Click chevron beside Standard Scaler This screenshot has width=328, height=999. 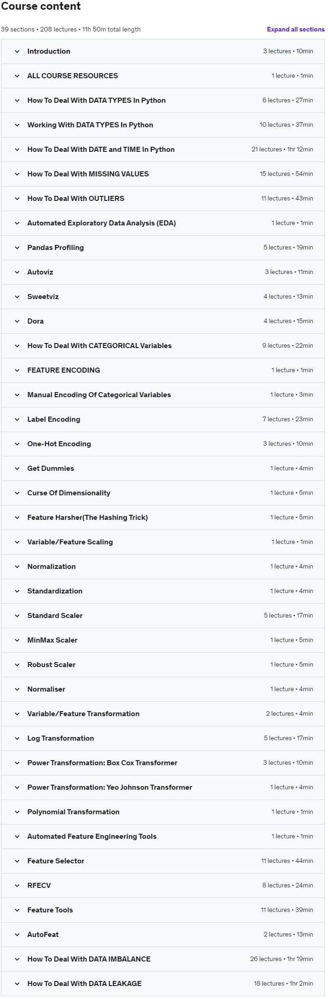point(17,616)
